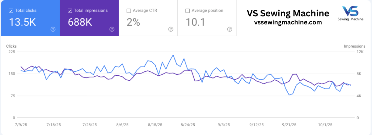
Task: Click the 10/1/25 date on chart axis
Action: (325, 125)
